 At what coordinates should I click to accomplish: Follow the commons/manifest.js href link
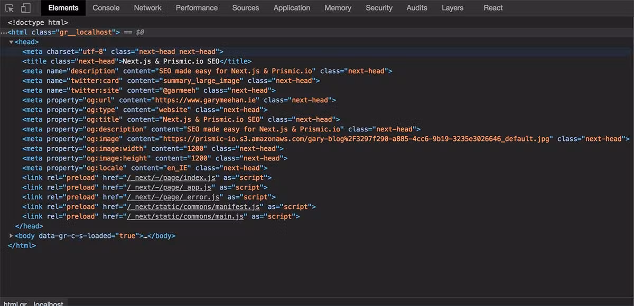pyautogui.click(x=193, y=207)
